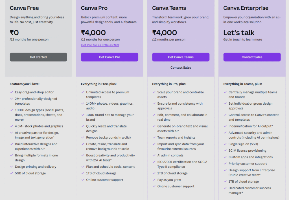Screen dimensions: 289x200
Task: Click the Canva Pro plan heading
Action: click(x=94, y=8)
